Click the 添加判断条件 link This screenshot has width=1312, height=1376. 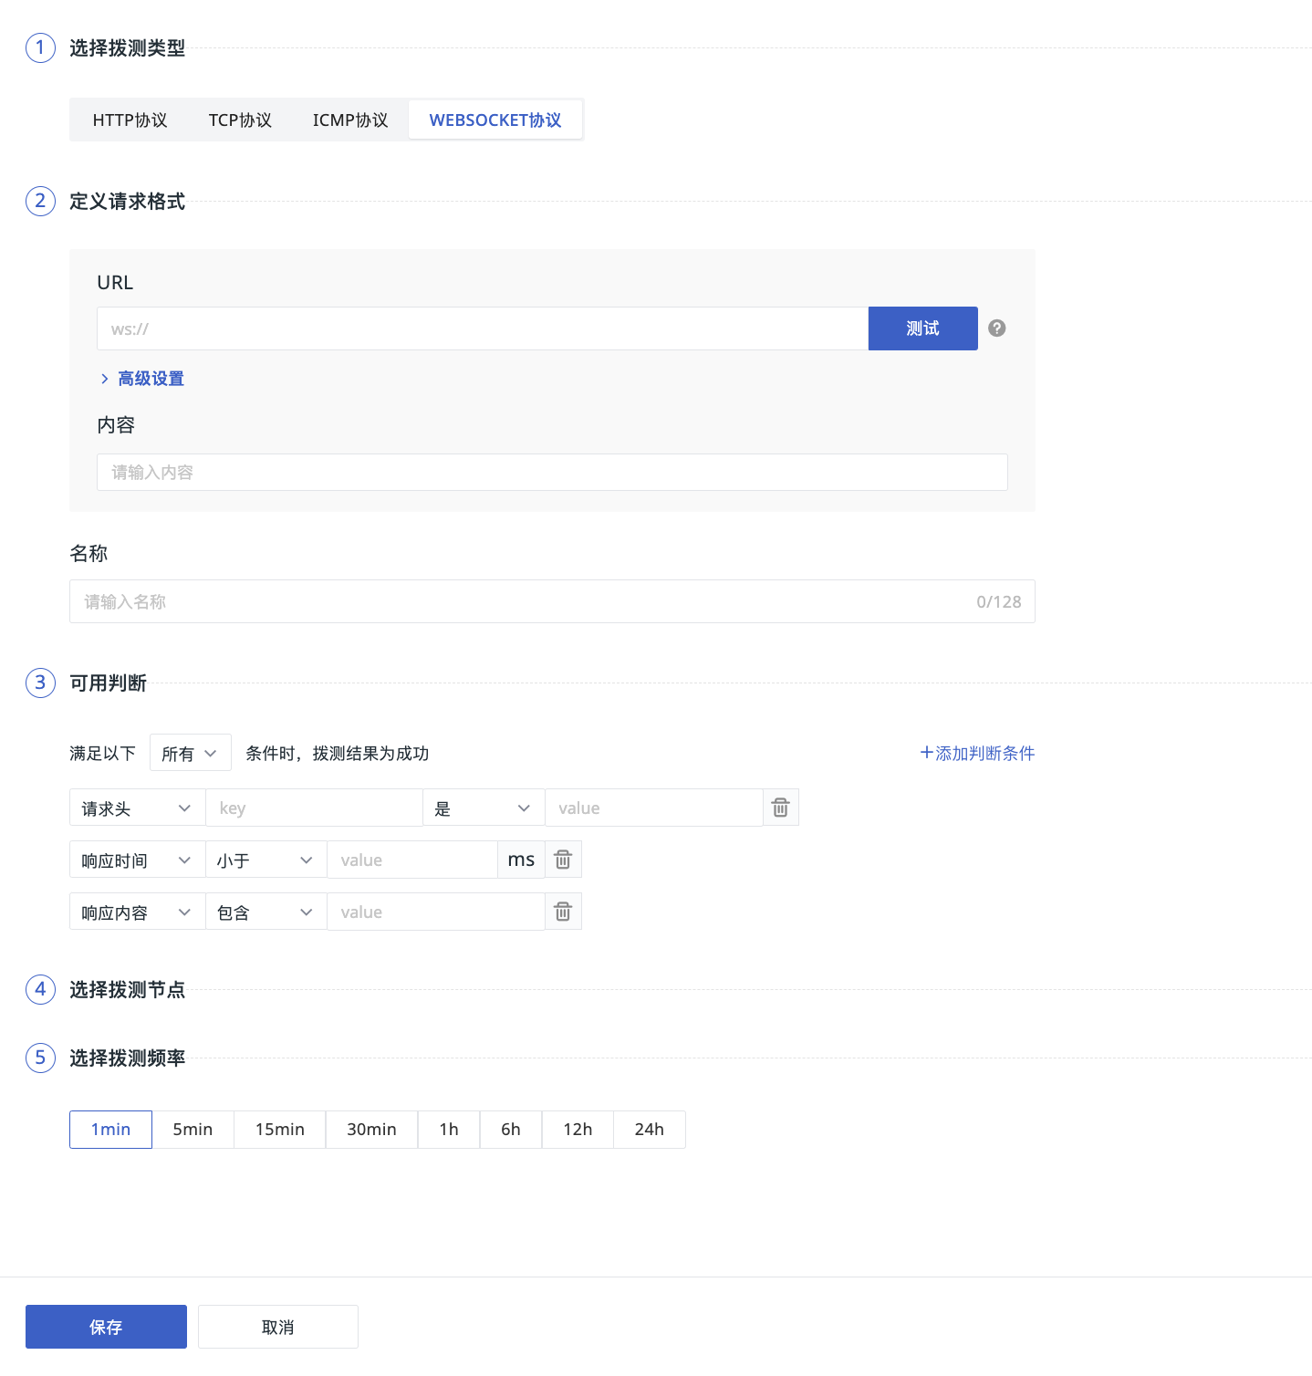(977, 754)
